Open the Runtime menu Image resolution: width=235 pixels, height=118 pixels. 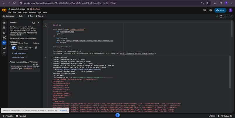click(32, 12)
